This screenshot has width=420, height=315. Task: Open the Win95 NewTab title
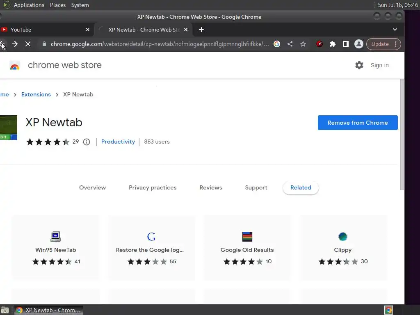click(x=56, y=250)
